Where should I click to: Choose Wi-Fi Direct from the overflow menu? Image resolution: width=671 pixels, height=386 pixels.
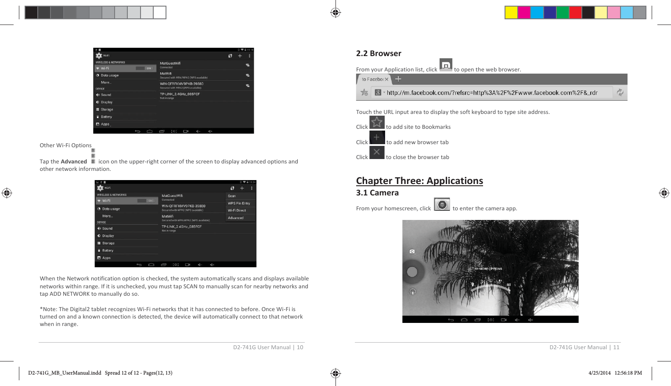240,210
